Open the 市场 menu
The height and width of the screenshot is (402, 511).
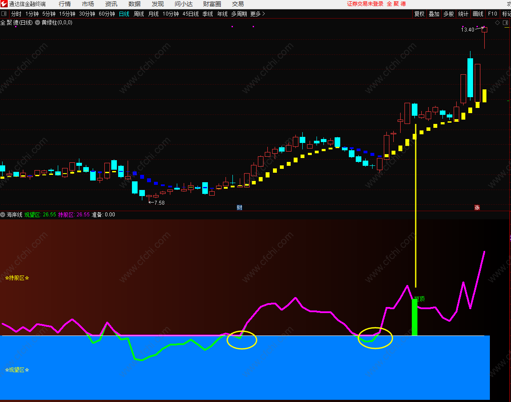click(88, 4)
